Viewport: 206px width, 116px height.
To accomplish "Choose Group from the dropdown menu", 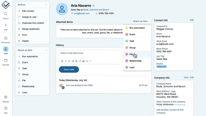I will [137, 48].
